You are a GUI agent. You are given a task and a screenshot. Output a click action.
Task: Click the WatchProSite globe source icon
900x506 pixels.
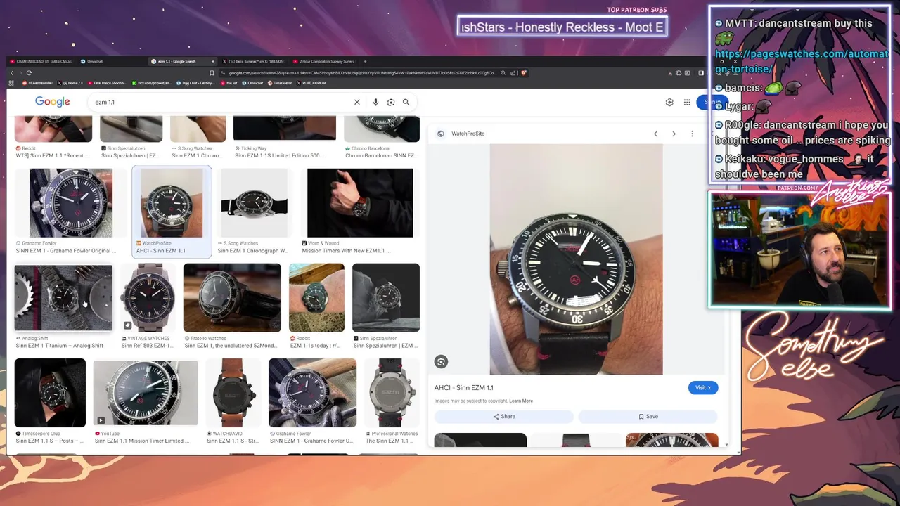tap(441, 134)
